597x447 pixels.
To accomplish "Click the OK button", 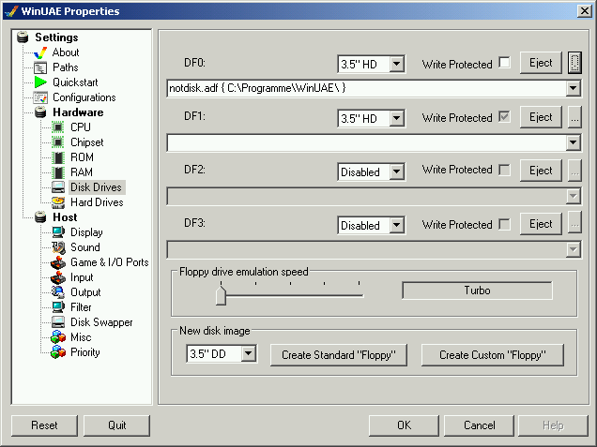I will point(404,425).
